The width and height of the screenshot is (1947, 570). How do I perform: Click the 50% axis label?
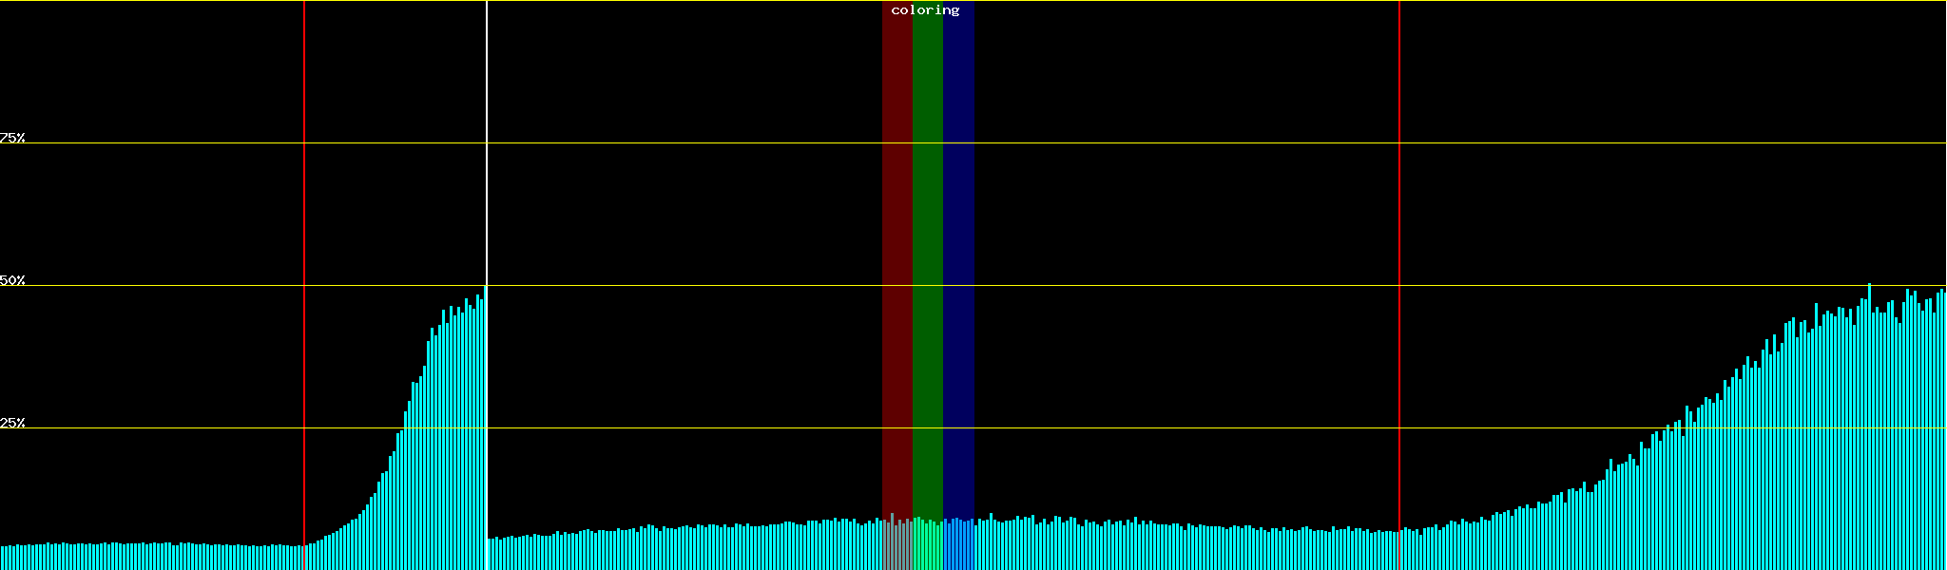coord(12,280)
